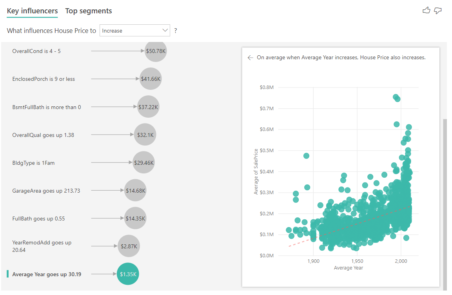This screenshot has width=452, height=295.
Task: Click the 2,000 x-axis label
Action: tap(401, 261)
